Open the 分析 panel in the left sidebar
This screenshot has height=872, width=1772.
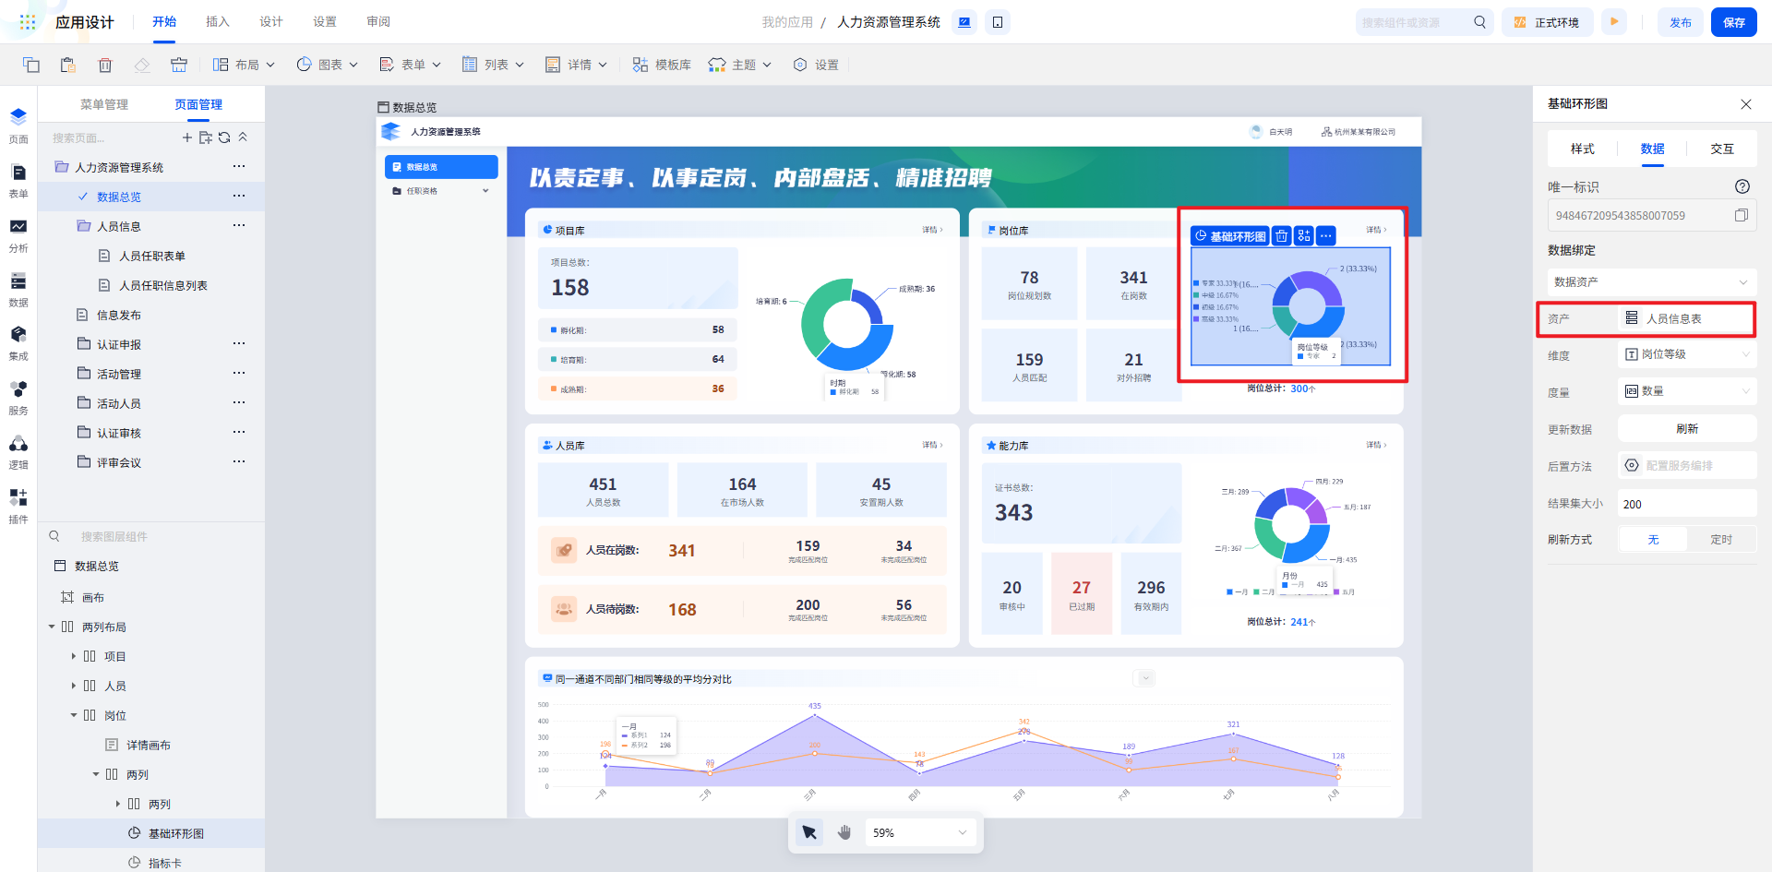pos(18,234)
